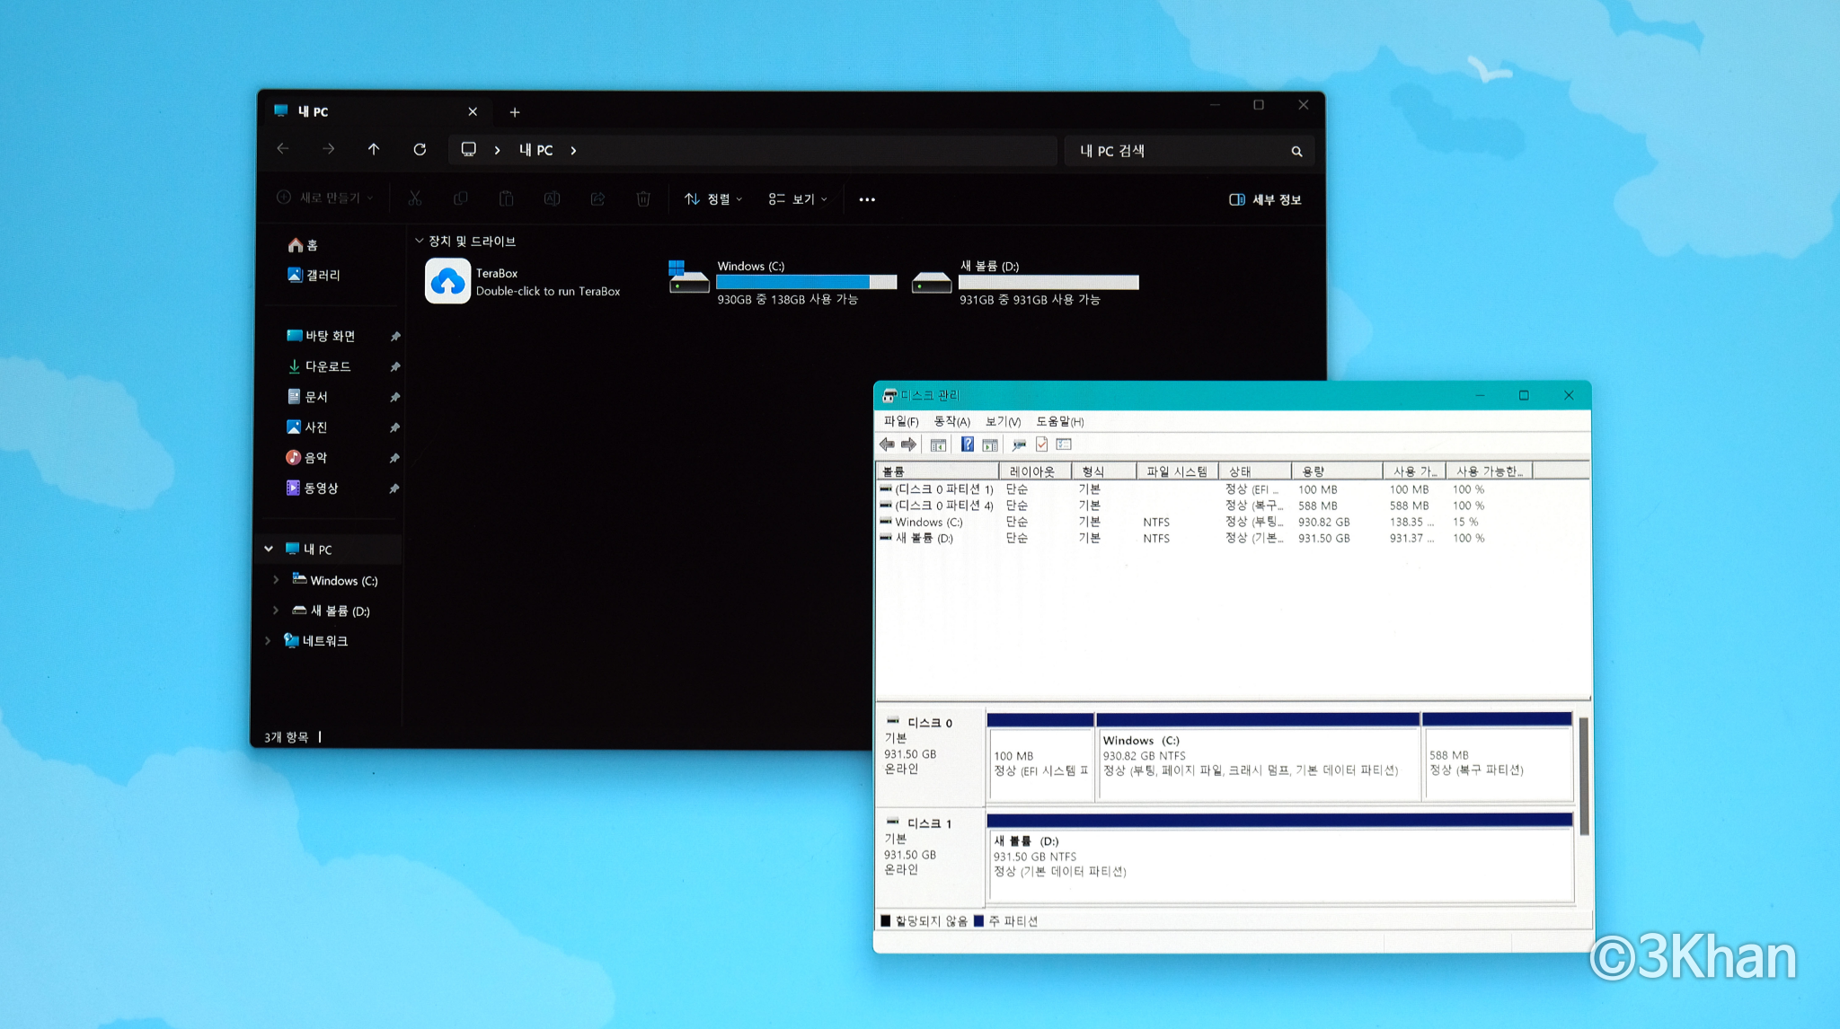Click the Show/Hide Action Pane toolbar icon
The width and height of the screenshot is (1840, 1029).
[x=990, y=444]
